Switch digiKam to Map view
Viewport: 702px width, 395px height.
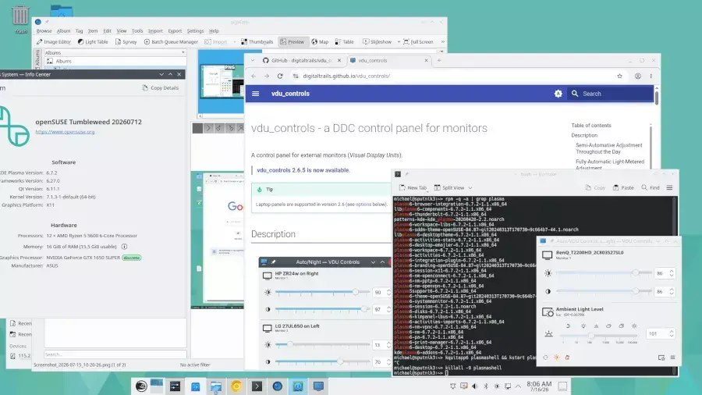click(320, 41)
